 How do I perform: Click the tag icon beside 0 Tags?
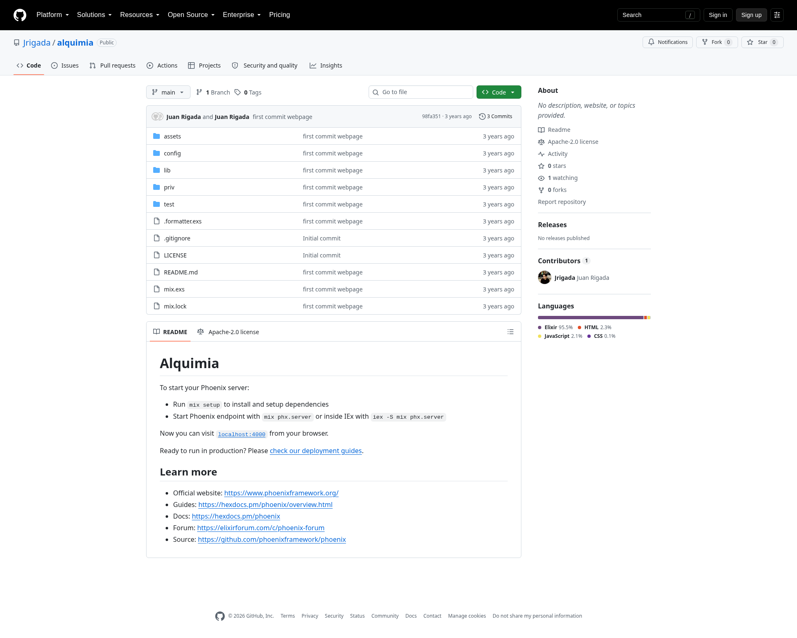click(238, 92)
